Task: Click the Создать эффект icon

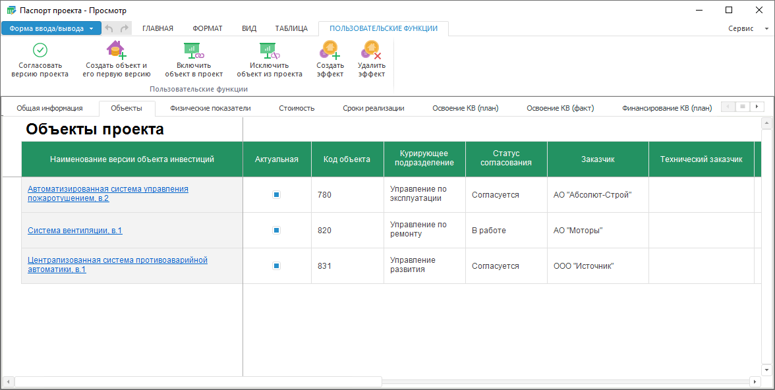Action: pos(330,50)
